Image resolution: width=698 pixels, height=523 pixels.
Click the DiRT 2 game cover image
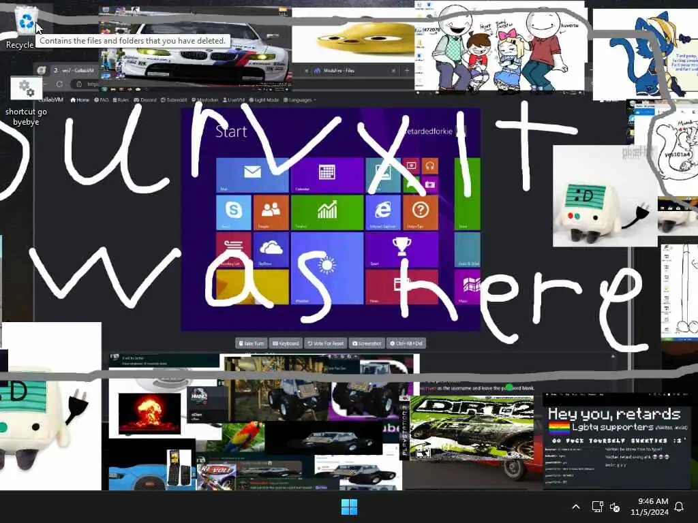(x=472, y=428)
